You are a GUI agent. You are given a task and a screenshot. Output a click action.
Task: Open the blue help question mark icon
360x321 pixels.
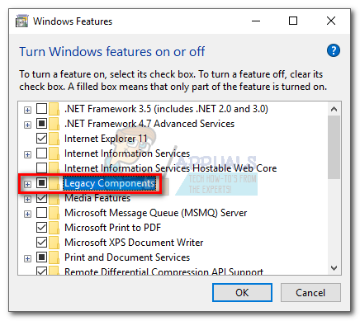334,50
